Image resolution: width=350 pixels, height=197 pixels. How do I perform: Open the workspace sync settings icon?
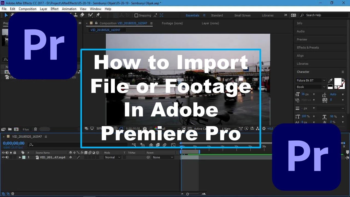pyautogui.click(x=293, y=15)
